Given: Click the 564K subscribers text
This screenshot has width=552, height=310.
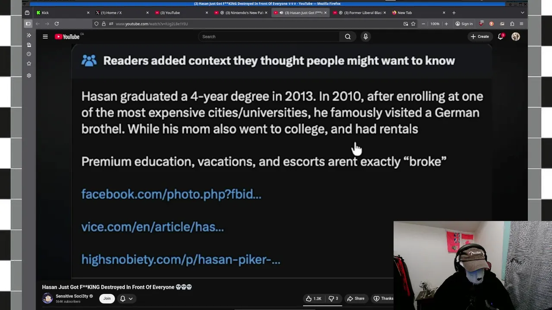Looking at the screenshot, I should click(68, 302).
